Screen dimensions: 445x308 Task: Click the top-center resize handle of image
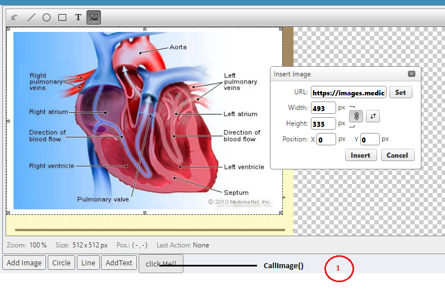(145, 29)
